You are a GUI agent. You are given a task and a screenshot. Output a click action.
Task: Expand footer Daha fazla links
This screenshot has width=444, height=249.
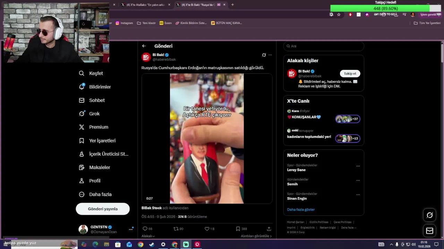click(349, 228)
